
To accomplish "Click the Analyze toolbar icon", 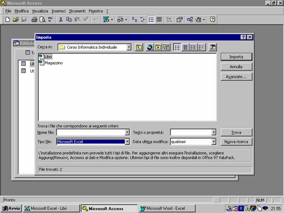I will click(120, 19).
